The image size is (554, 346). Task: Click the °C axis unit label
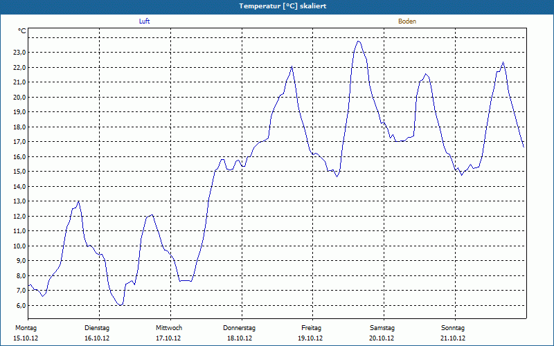click(x=22, y=31)
